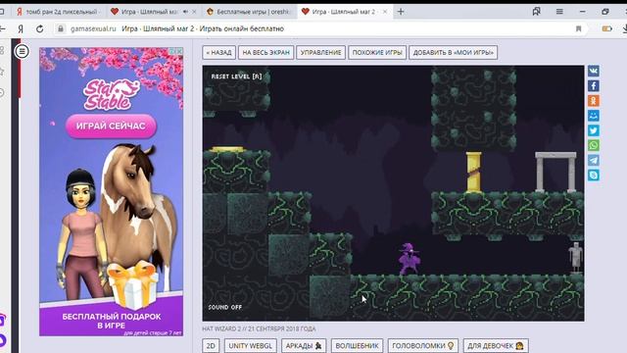Open the УПРАВЛЕНИЕ controls button

(x=320, y=52)
